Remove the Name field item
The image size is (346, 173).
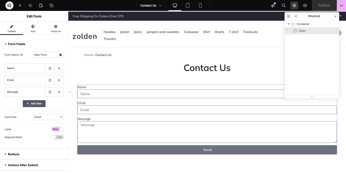tap(59, 68)
